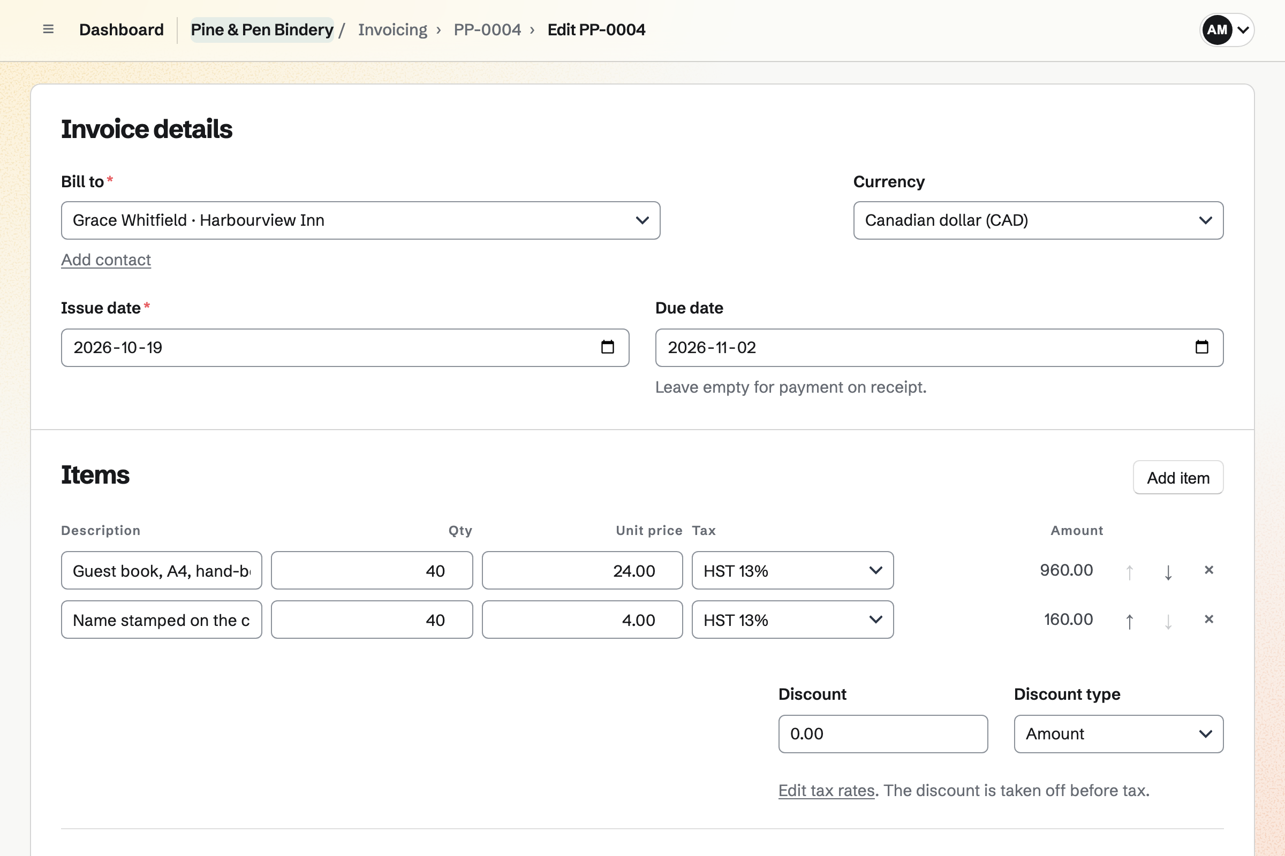Image resolution: width=1285 pixels, height=856 pixels.
Task: Open the Discount type dropdown
Action: click(x=1118, y=734)
